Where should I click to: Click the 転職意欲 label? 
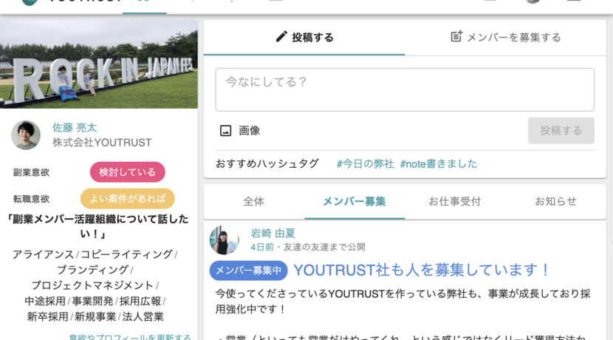(31, 199)
